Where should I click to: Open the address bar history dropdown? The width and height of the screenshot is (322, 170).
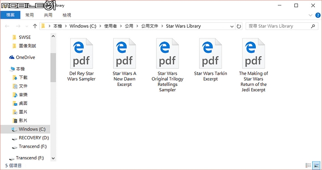[232, 26]
